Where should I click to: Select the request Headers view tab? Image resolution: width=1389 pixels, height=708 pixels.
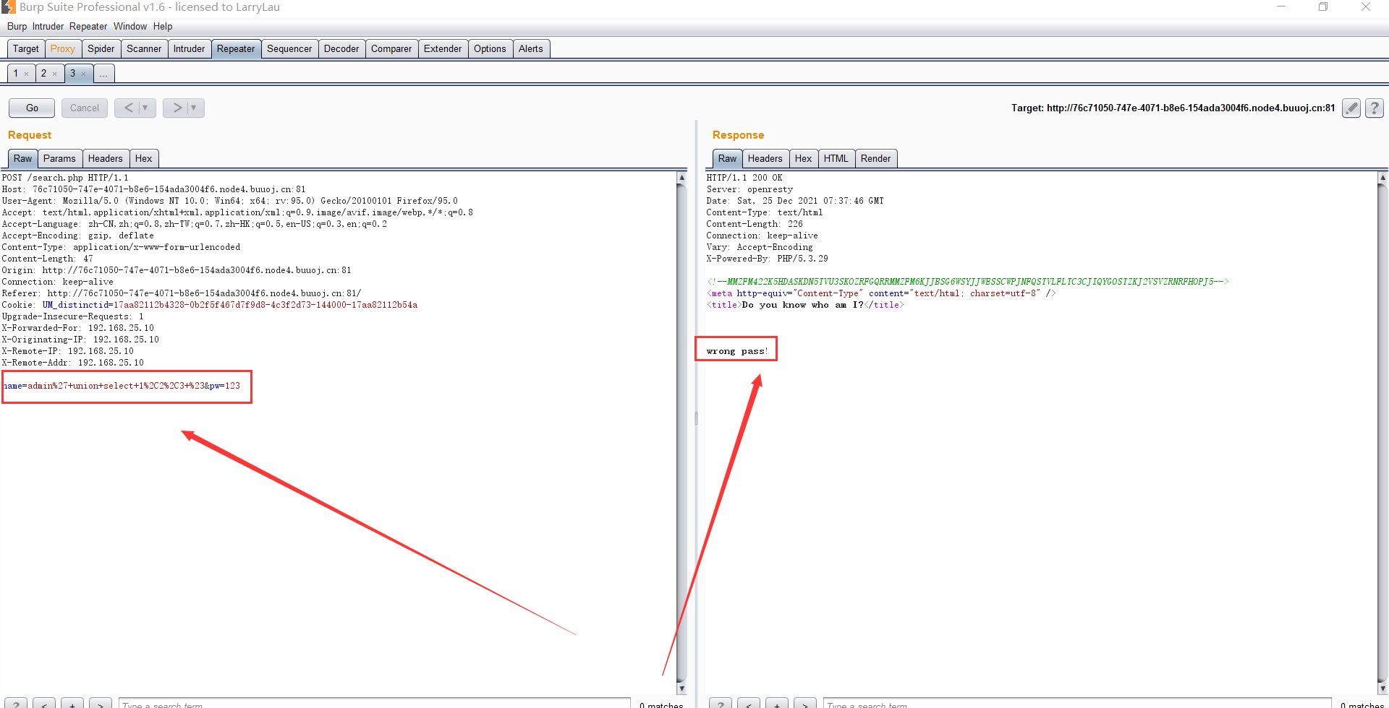tap(106, 159)
